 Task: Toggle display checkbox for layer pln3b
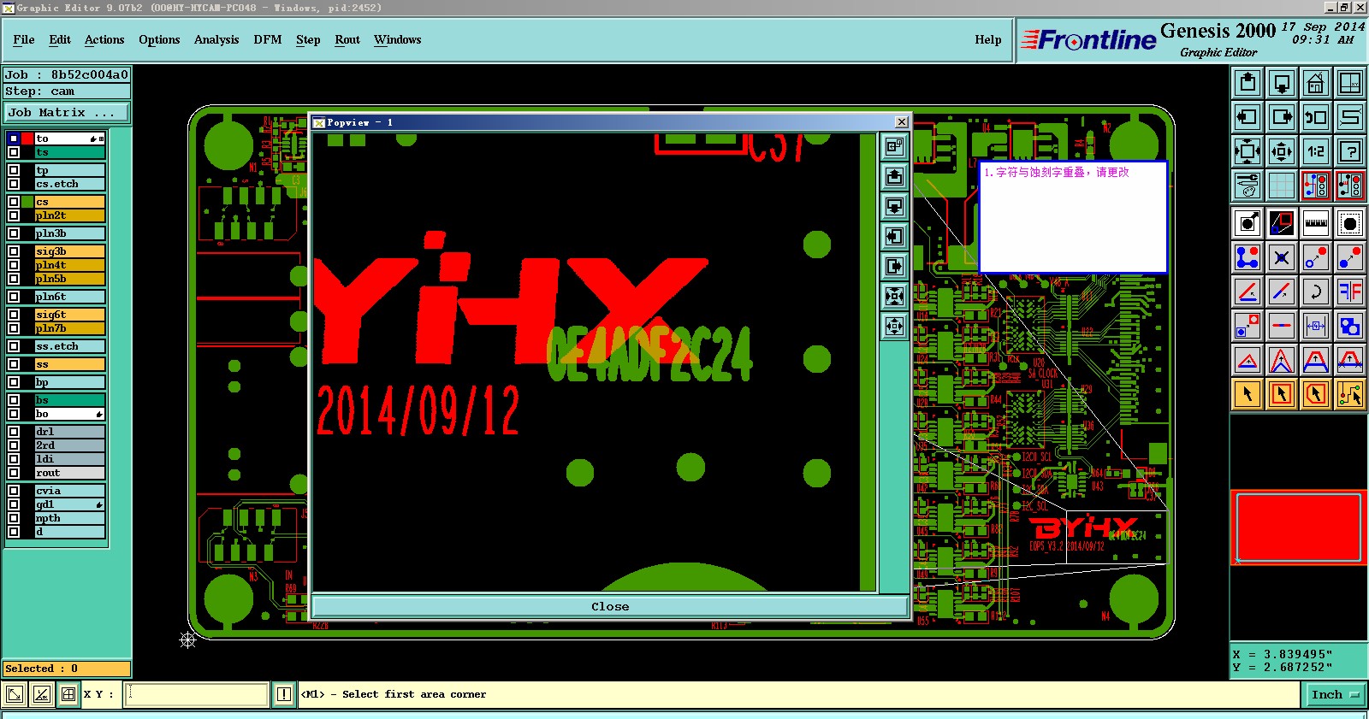point(14,233)
